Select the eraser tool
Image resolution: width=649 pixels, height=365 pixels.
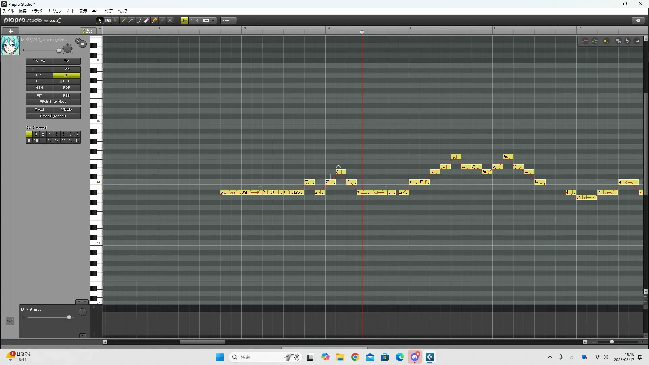pos(147,21)
